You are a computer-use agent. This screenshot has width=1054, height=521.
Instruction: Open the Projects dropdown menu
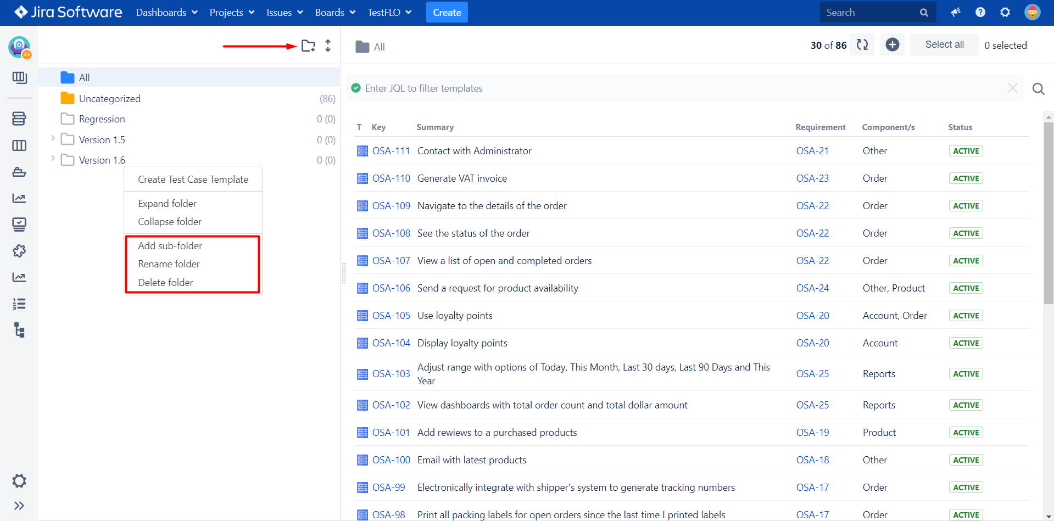(x=232, y=12)
